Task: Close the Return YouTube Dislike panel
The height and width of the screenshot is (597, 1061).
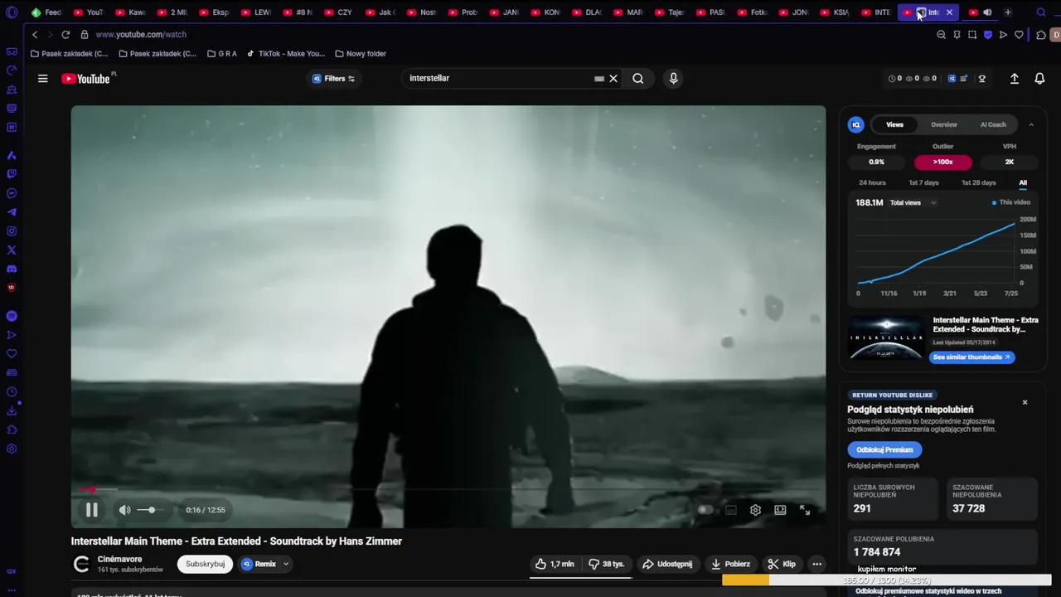Action: click(x=1025, y=402)
